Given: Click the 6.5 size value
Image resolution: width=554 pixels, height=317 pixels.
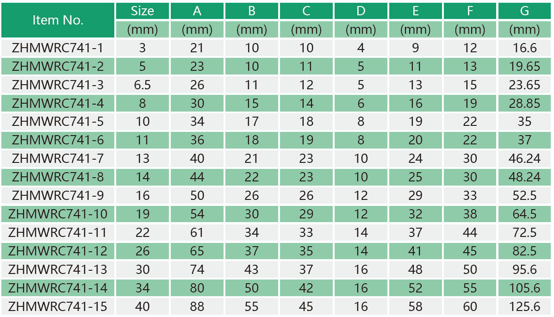Looking at the screenshot, I should tap(143, 85).
